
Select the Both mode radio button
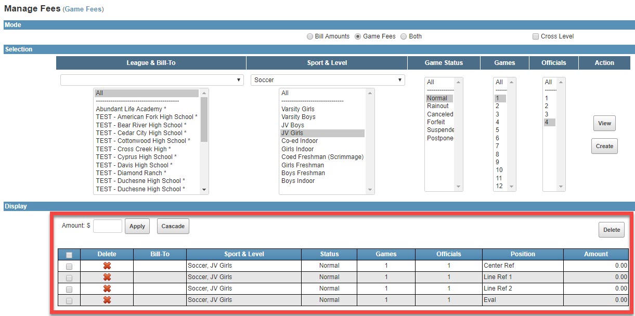[x=404, y=37]
